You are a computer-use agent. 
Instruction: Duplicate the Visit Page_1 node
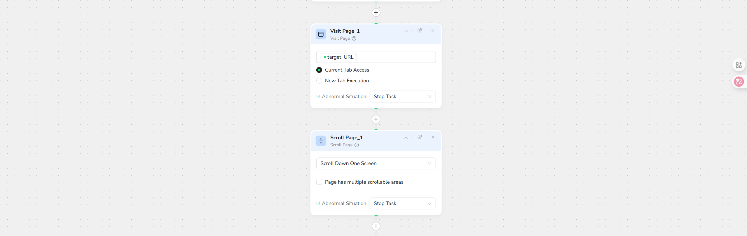[x=420, y=31]
